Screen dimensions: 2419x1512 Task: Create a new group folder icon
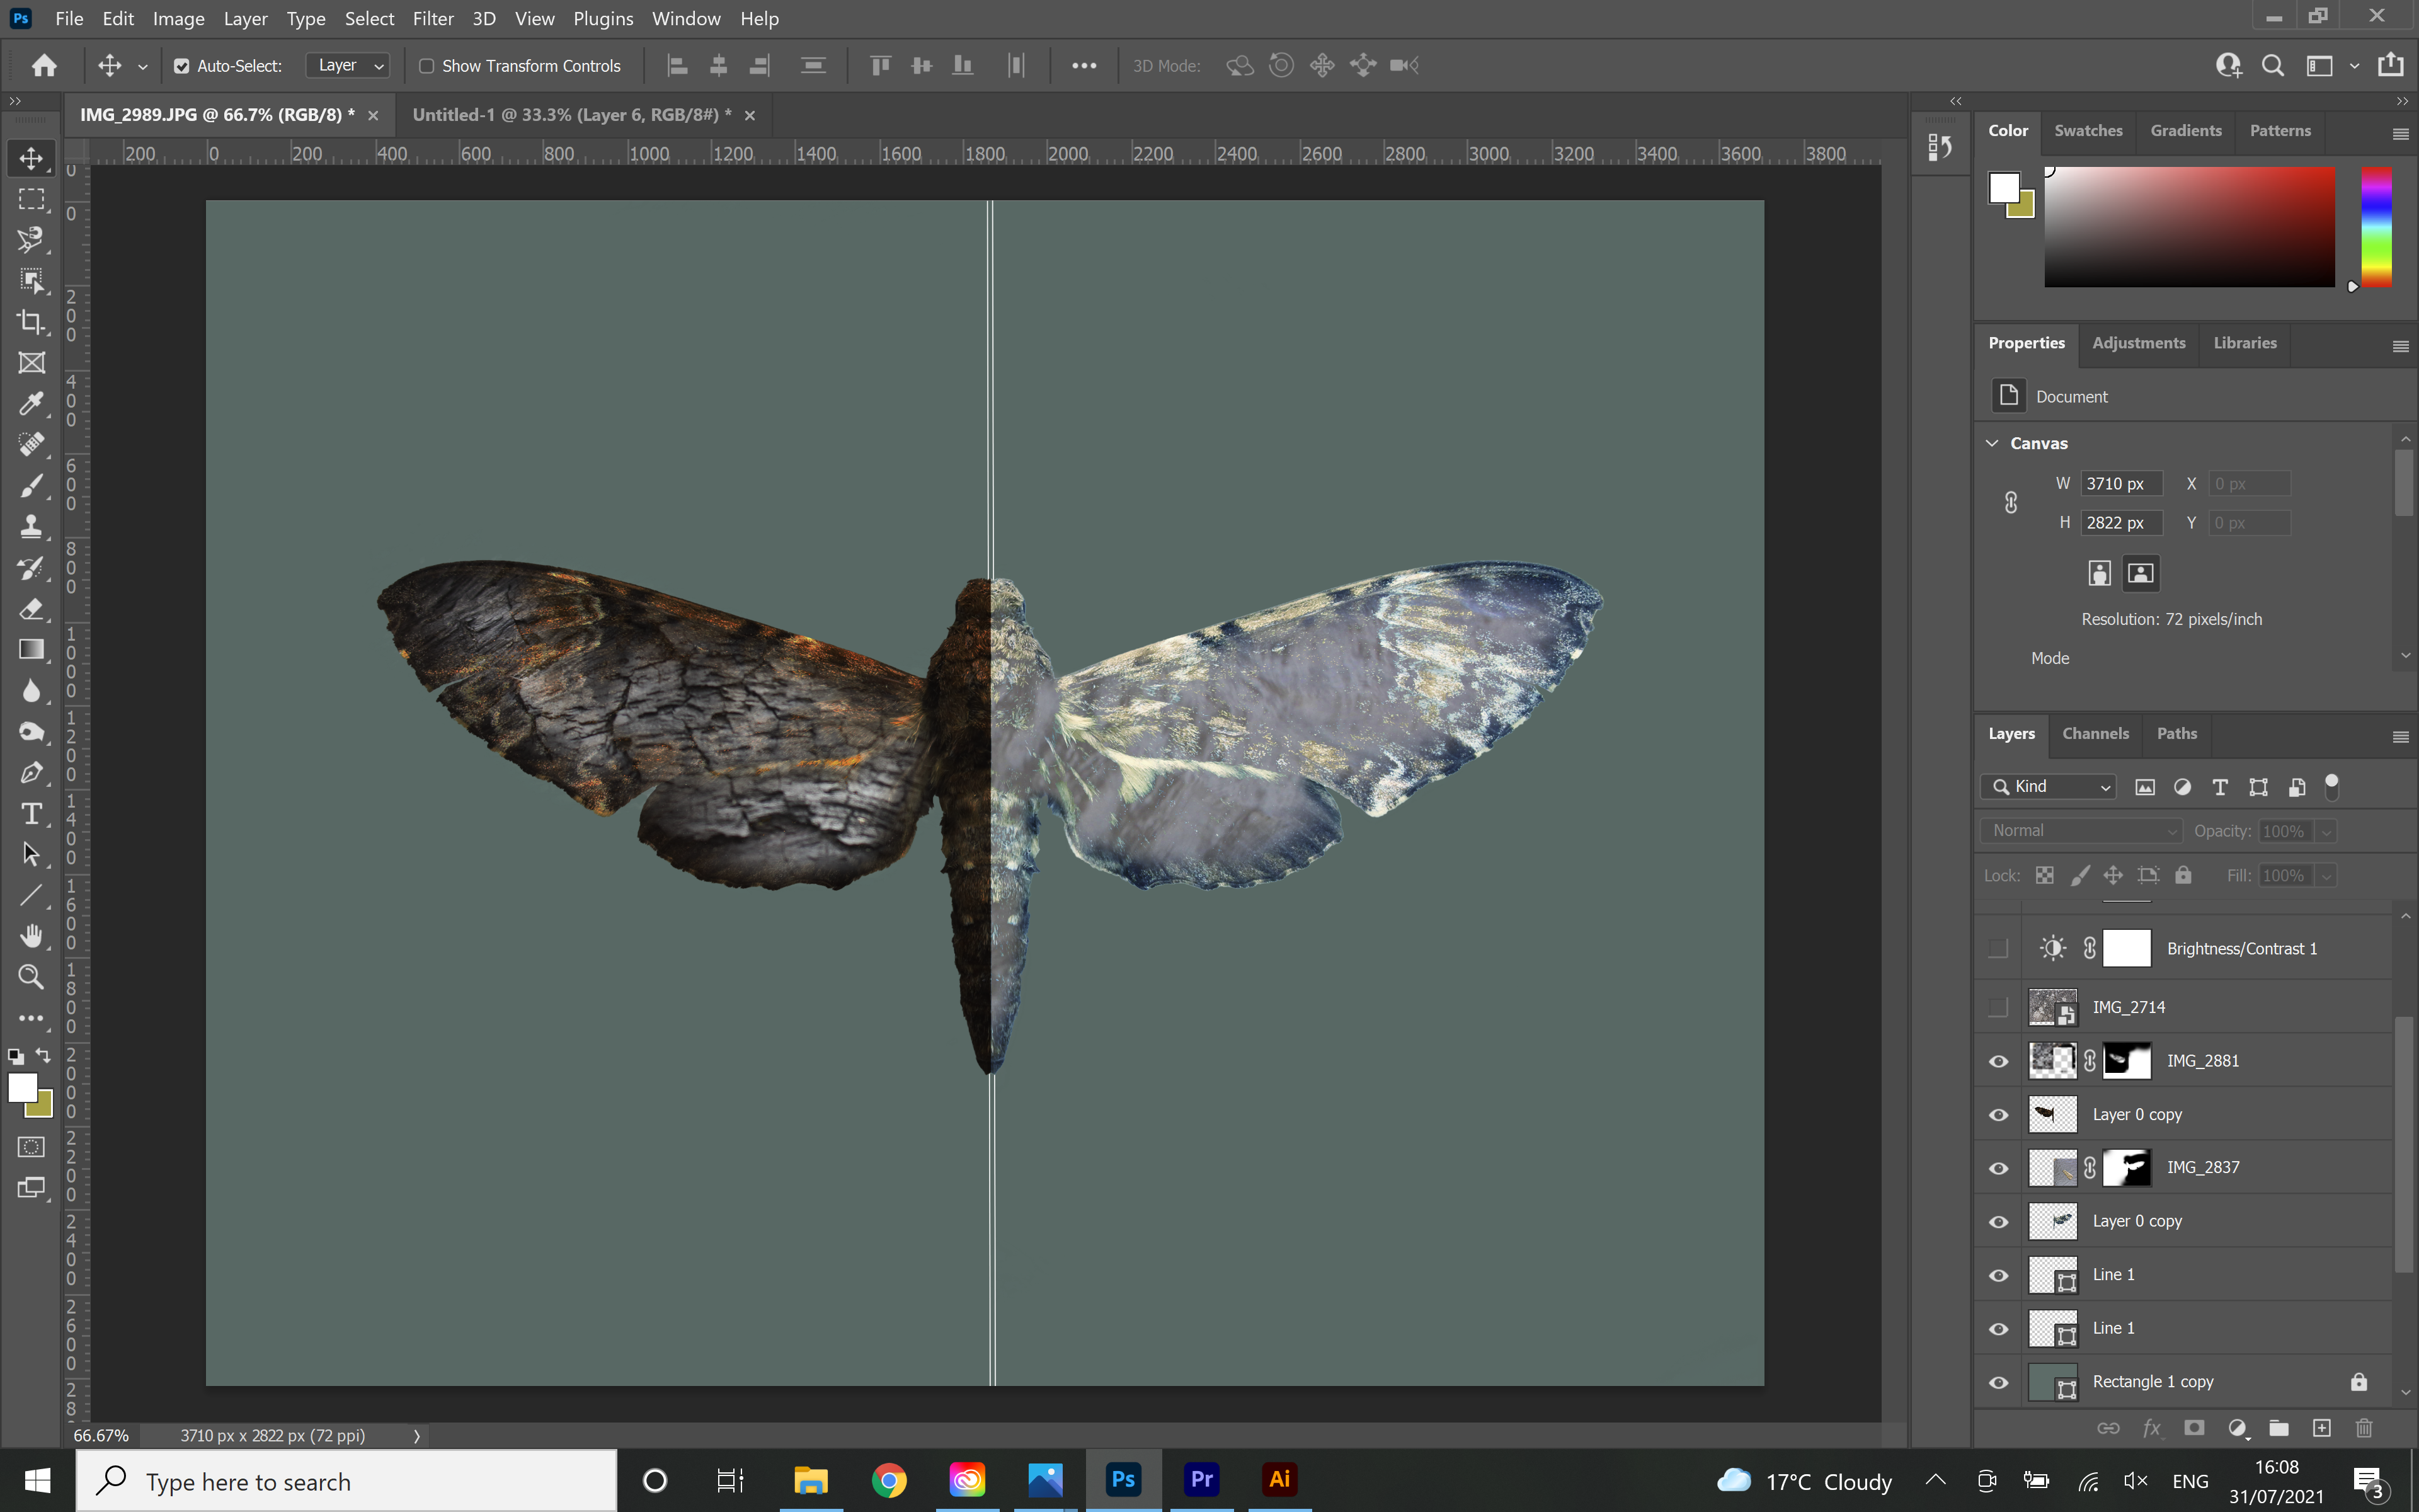point(2279,1428)
